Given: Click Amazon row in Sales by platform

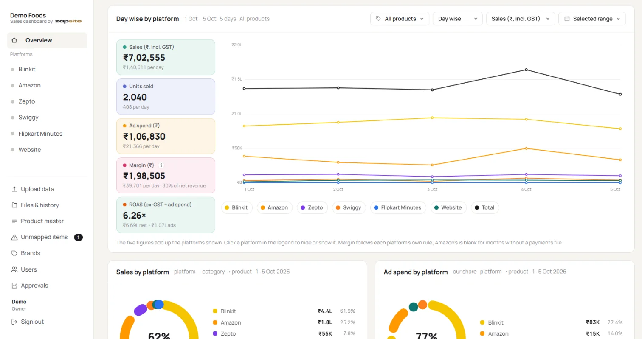Looking at the screenshot, I should click(x=284, y=322).
